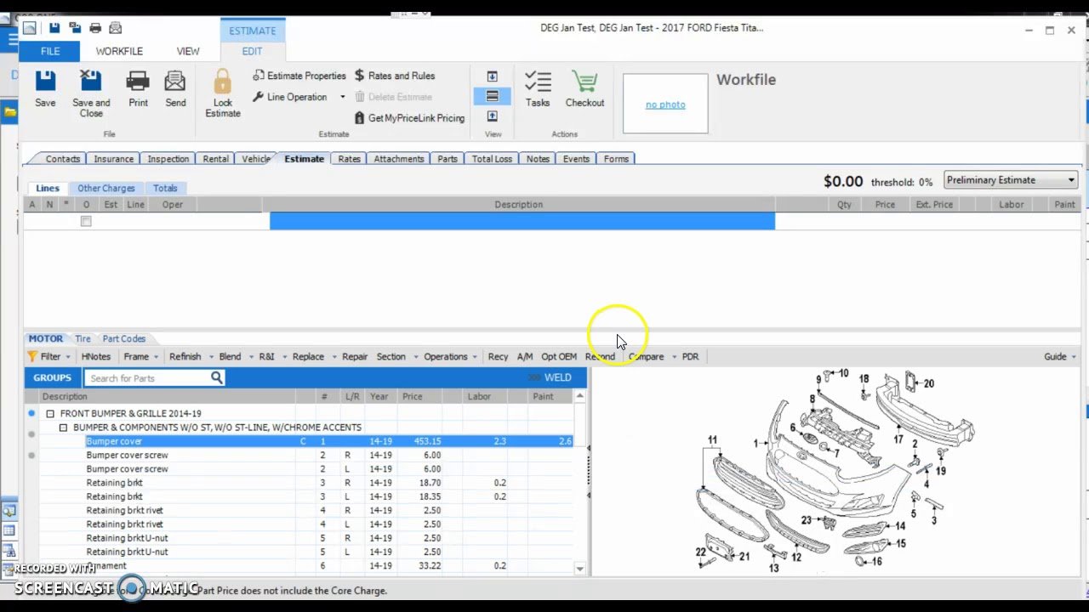Screen dimensions: 1089x612
Task: Tick the checkbox in the empty estimate line
Action: click(x=86, y=221)
